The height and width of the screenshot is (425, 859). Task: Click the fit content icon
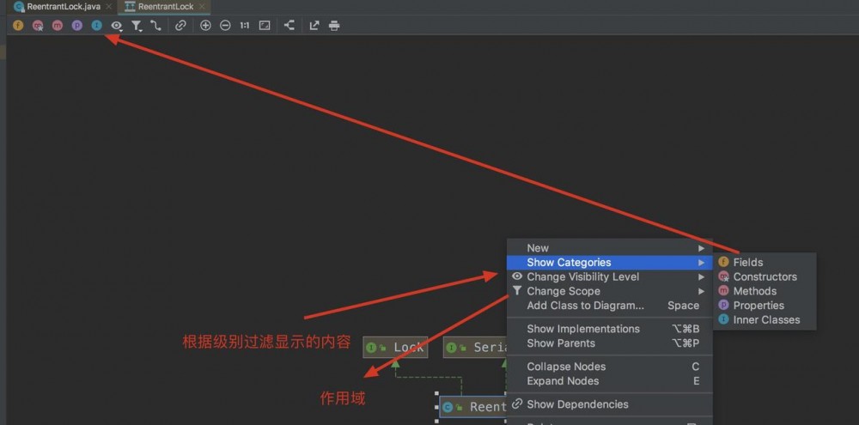click(265, 25)
